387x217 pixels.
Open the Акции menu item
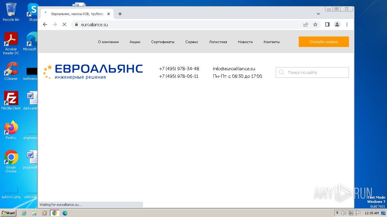(x=135, y=42)
